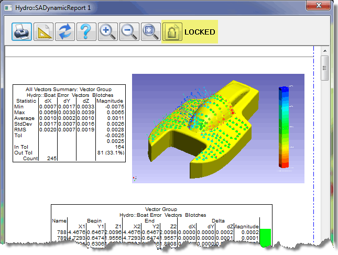Select the Average row label

(x=24, y=118)
